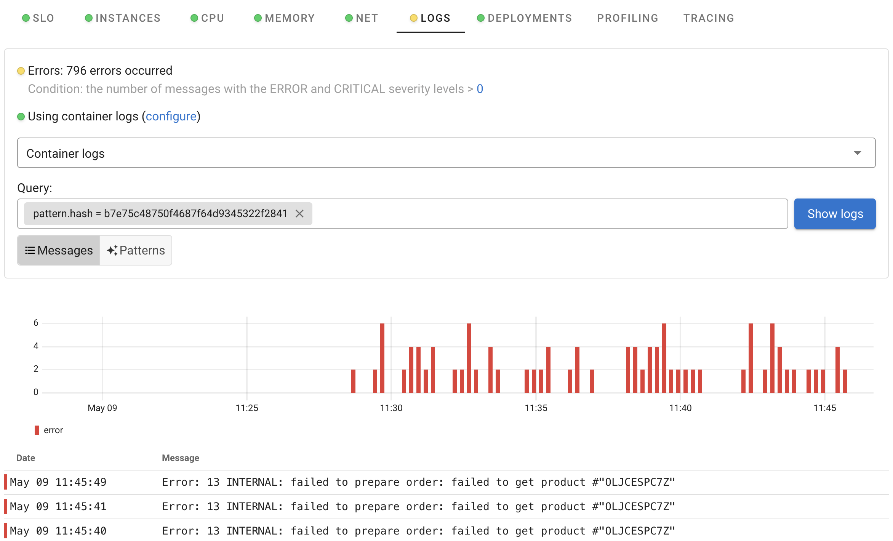Switch to the PROFILING tab
Image resolution: width=893 pixels, height=541 pixels.
tap(627, 18)
